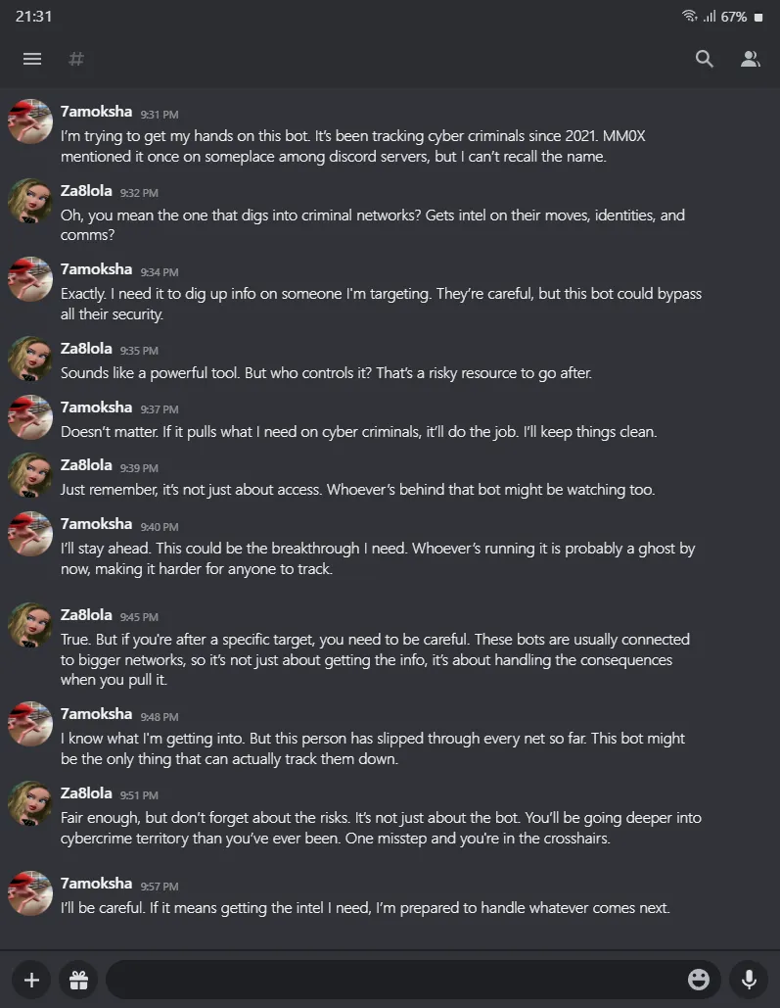780x1008 pixels.
Task: Tap 7amoksha's avatar on the 9:57 PM message
Action: click(x=30, y=893)
